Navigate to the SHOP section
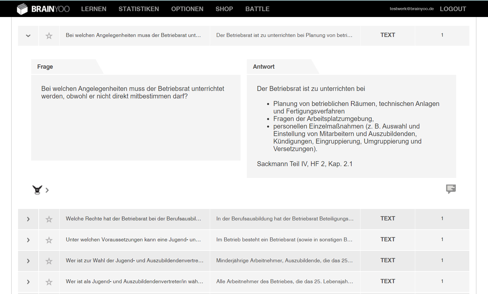 tap(224, 9)
